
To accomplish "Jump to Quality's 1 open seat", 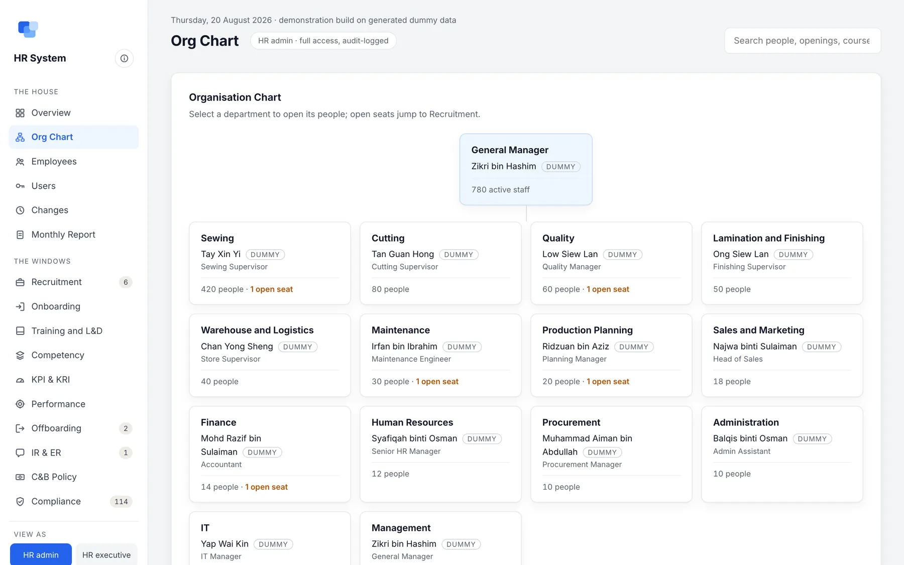I will coord(608,289).
